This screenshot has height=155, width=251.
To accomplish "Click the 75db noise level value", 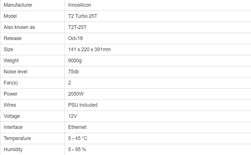I will pos(74,71).
